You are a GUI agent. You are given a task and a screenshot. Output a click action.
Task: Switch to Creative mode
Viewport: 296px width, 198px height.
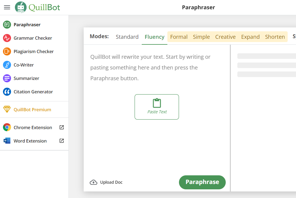coord(225,37)
